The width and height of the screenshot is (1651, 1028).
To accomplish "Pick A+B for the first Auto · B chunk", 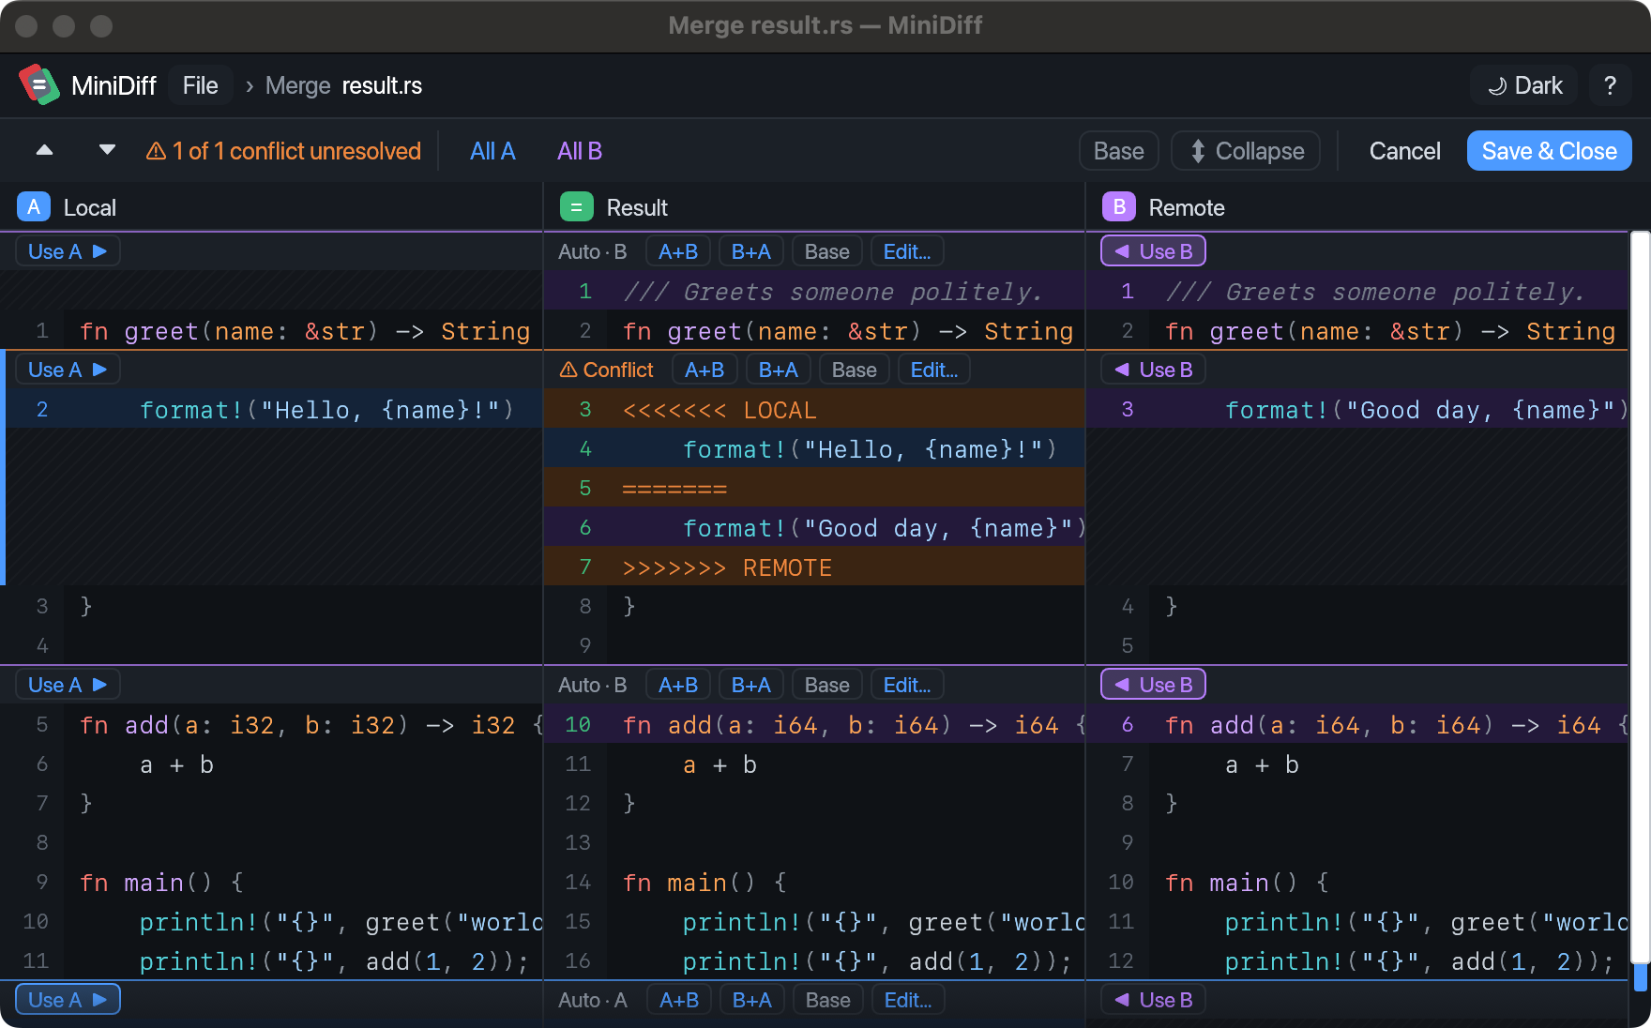I will tap(678, 251).
